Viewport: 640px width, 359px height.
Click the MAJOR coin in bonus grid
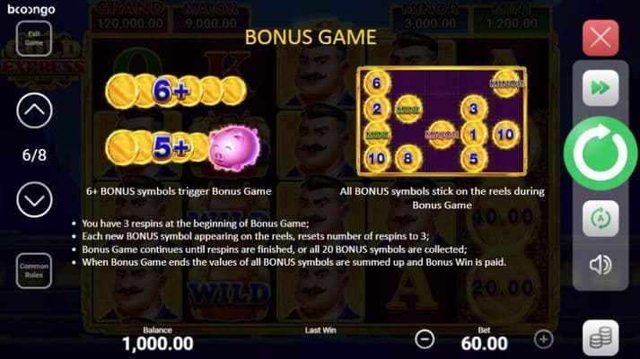click(442, 135)
